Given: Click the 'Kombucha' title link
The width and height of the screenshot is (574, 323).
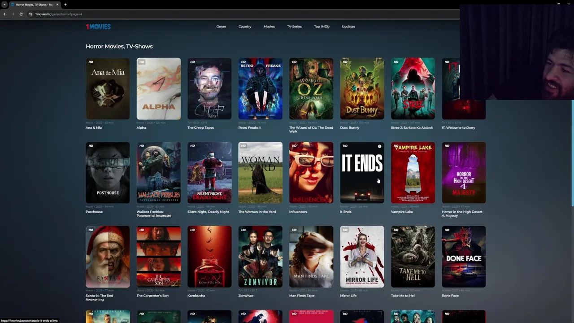Looking at the screenshot, I should point(196,296).
